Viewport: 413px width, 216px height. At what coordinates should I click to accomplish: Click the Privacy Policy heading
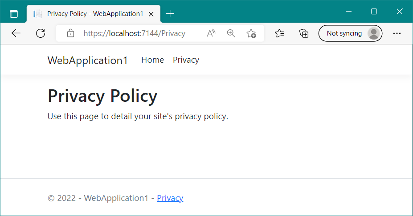tap(102, 96)
